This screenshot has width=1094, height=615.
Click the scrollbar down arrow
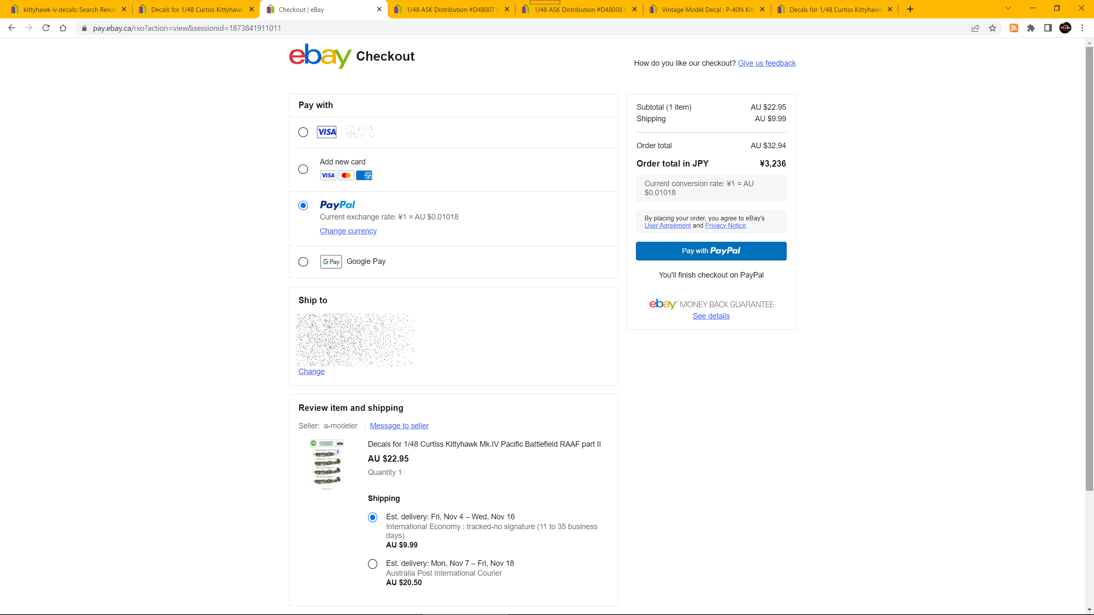[1089, 610]
